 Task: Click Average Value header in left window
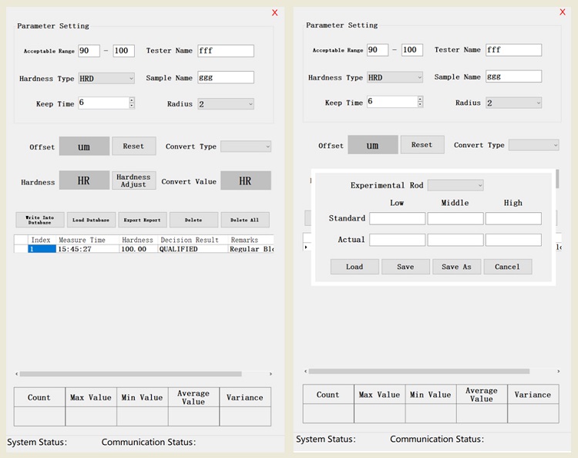tap(194, 397)
